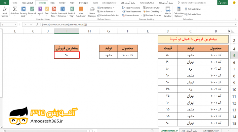Switch to the Insert tab
Image resolution: width=238 pixels, height=132 pixels.
pos(95,3)
